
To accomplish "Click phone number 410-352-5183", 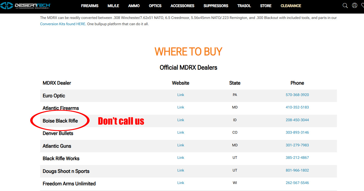I will click(x=297, y=107).
